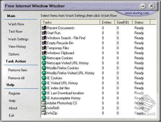Click the IE Autocomplete History globe icon
This screenshot has width=161, height=122.
[x=44, y=98]
